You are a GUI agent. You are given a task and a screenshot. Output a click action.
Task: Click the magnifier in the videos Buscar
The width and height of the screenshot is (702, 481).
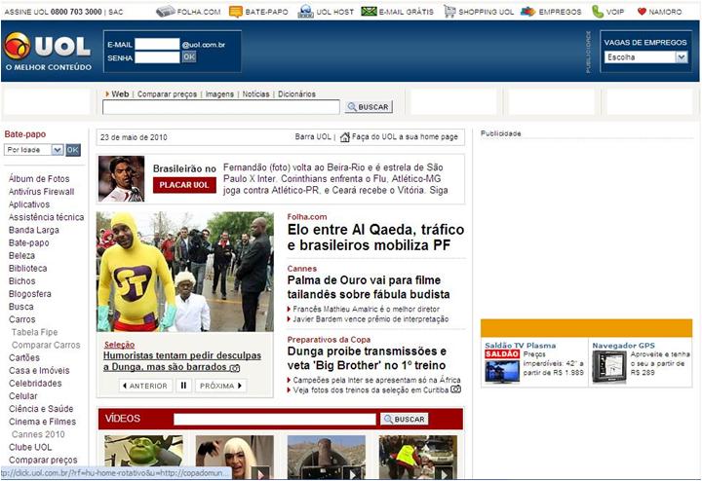click(388, 420)
